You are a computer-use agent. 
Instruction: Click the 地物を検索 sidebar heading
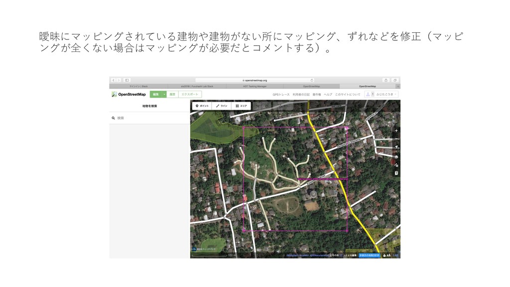[x=149, y=106]
